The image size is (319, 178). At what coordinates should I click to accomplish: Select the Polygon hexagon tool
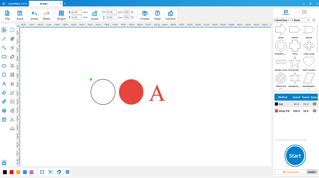click(x=4, y=75)
